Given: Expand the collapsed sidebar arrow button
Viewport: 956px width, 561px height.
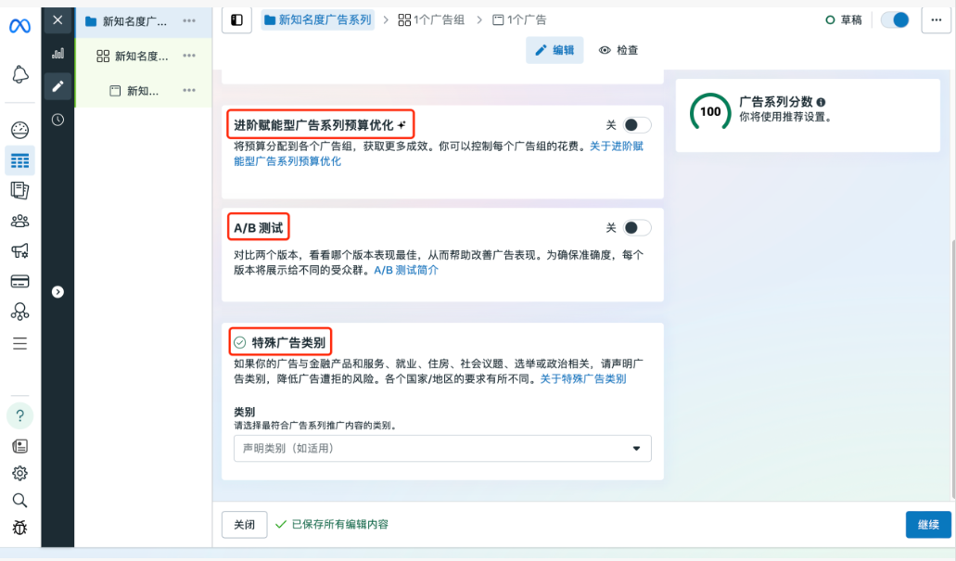Looking at the screenshot, I should tap(57, 291).
